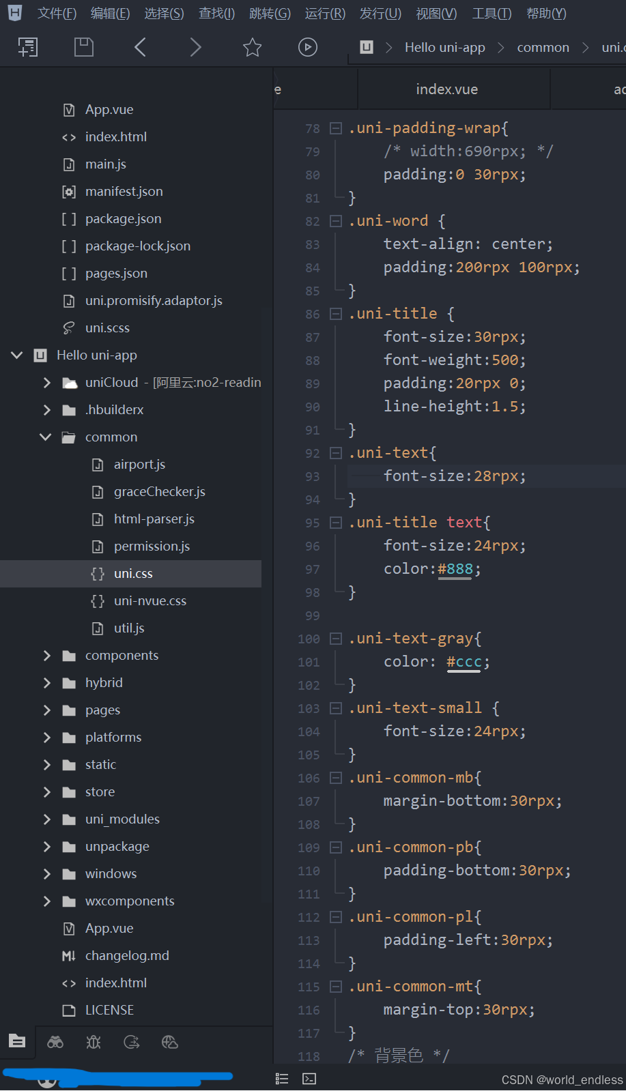Viewport: 626px width, 1091px height.
Task: Expand the pages folder chevron
Action: 46,710
